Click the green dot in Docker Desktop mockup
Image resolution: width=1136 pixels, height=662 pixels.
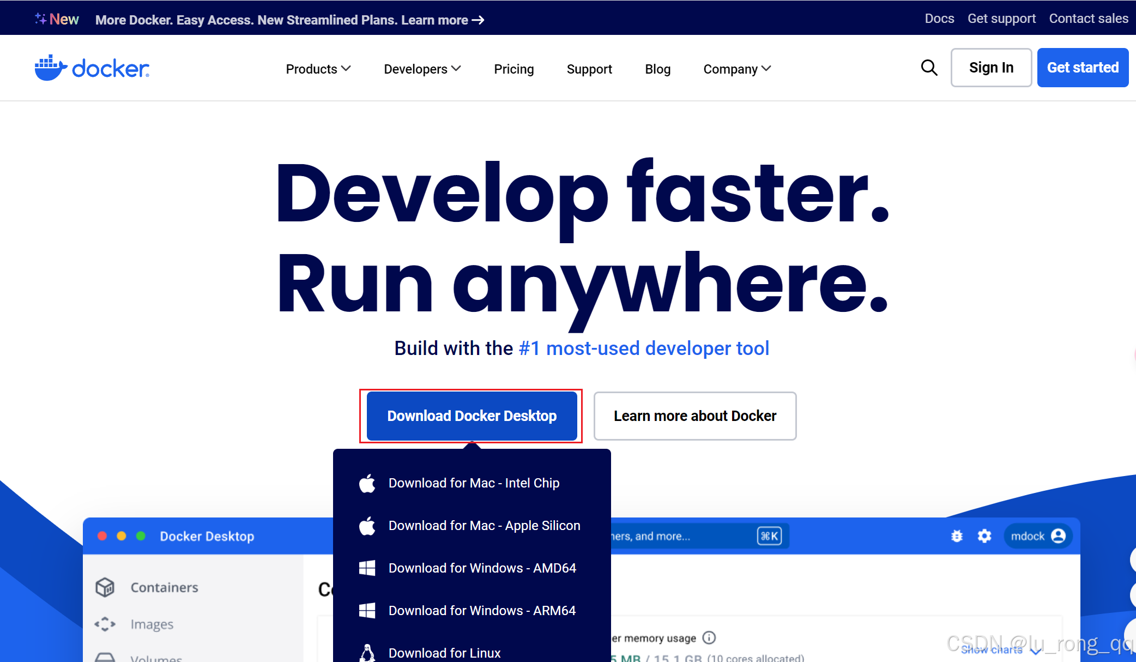pos(141,536)
